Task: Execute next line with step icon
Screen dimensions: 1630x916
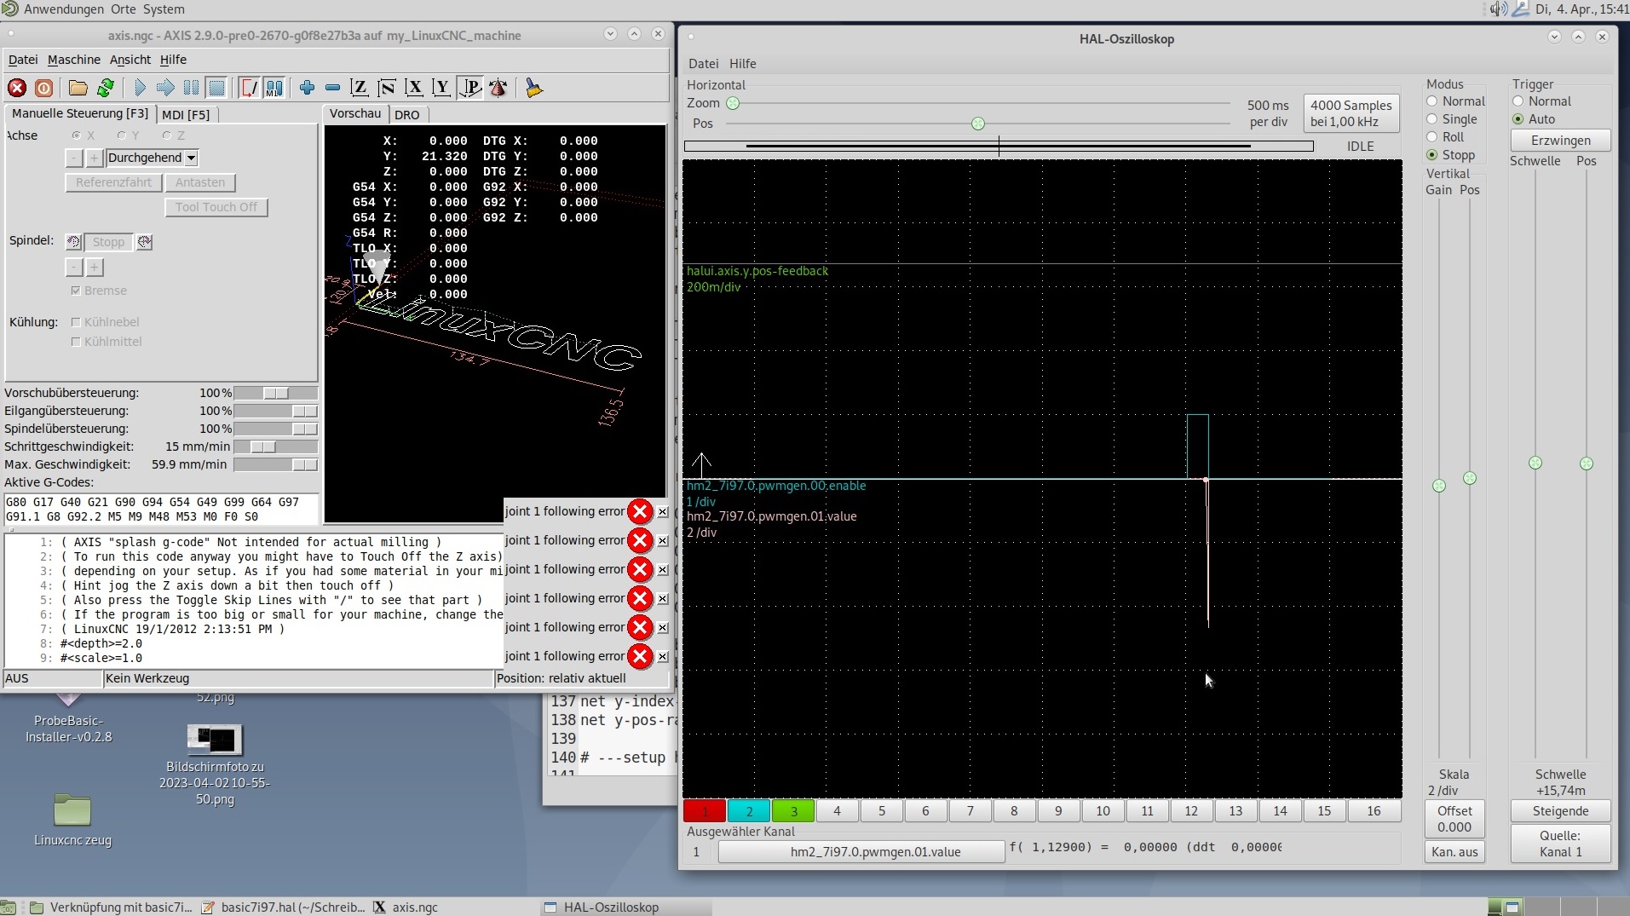Action: [165, 88]
